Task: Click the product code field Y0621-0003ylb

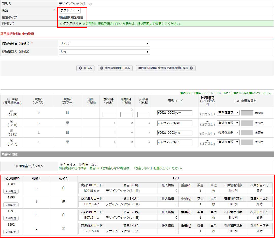Action: pyautogui.click(x=174, y=142)
